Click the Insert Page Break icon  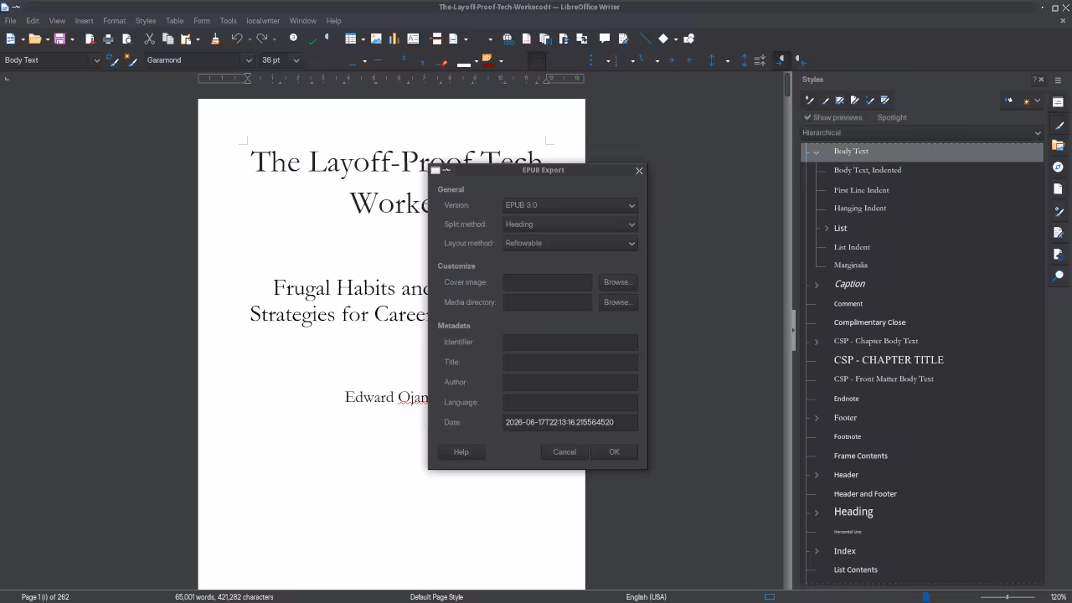[x=435, y=39]
